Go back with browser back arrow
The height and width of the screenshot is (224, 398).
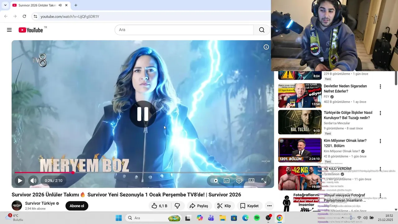(x=6, y=16)
